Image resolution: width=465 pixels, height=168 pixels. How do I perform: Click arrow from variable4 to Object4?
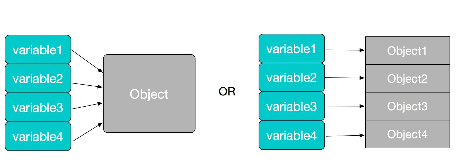coord(345,136)
